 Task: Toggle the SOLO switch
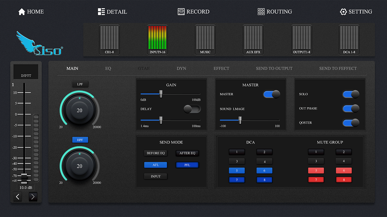pos(351,94)
